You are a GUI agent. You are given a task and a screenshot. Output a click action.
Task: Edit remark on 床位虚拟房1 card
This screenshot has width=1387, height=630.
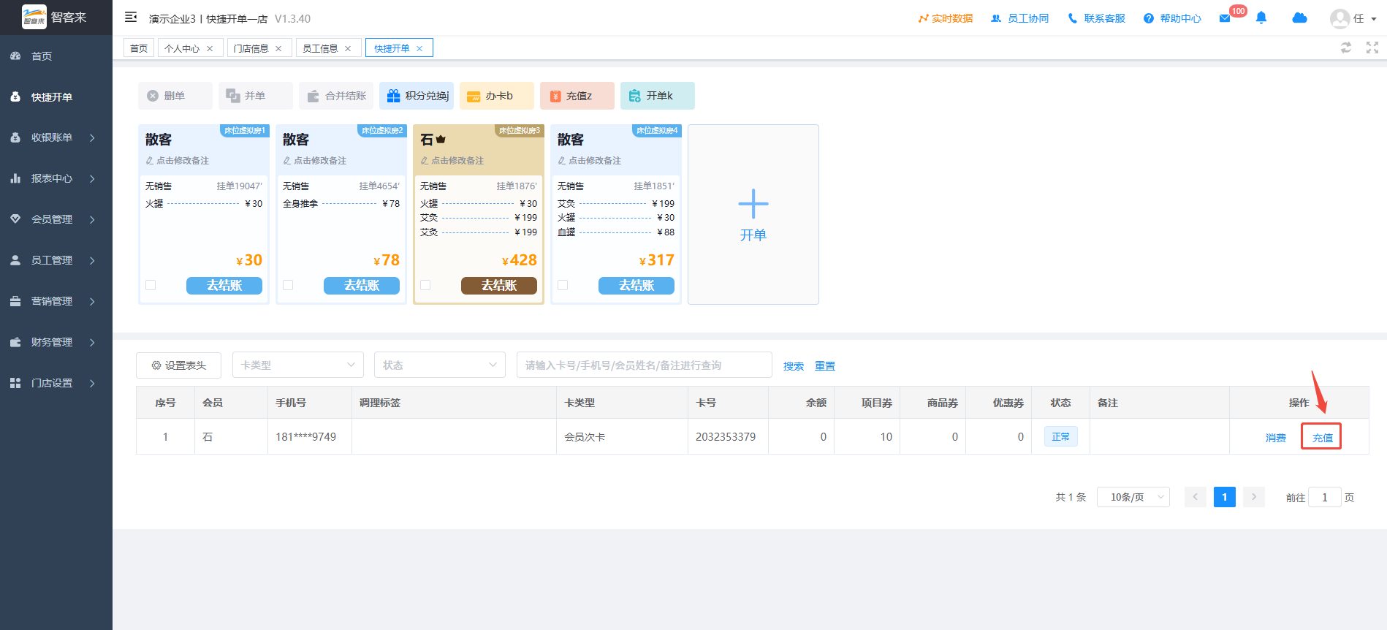tap(178, 160)
